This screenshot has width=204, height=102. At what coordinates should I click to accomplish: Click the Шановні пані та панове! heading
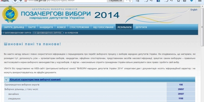(32, 44)
